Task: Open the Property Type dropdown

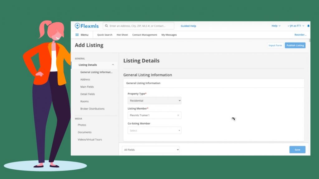Action: click(155, 100)
